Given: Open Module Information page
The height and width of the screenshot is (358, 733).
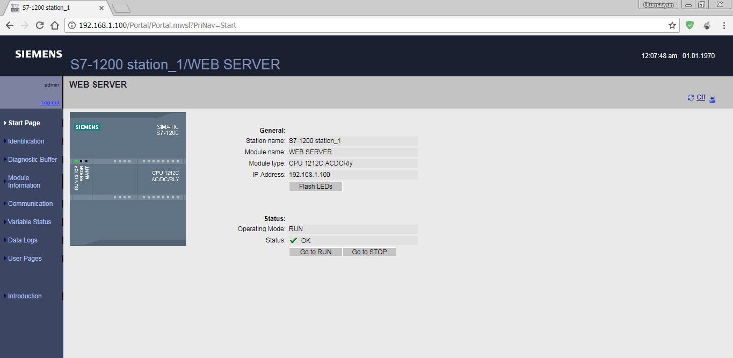Looking at the screenshot, I should [24, 182].
